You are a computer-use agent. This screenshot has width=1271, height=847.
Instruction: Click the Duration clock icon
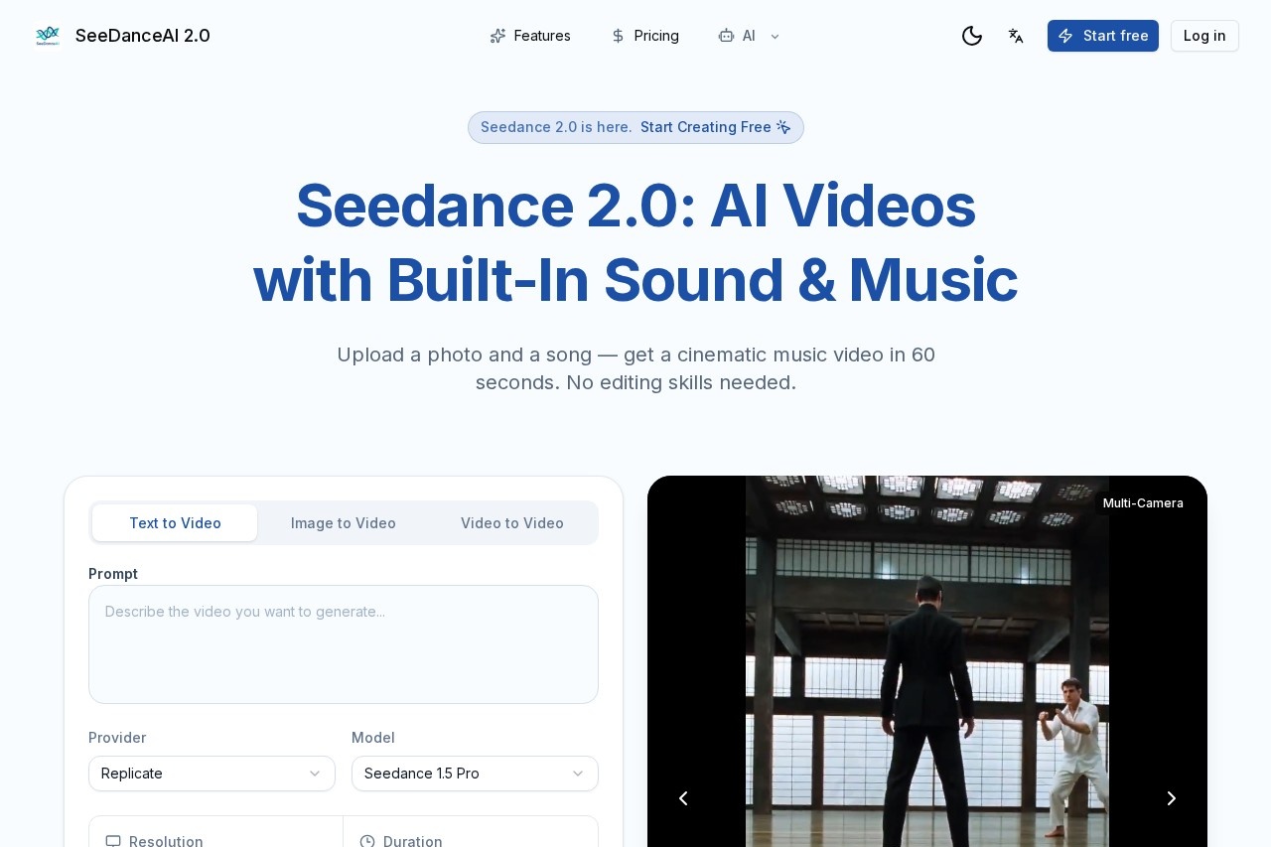click(x=367, y=841)
